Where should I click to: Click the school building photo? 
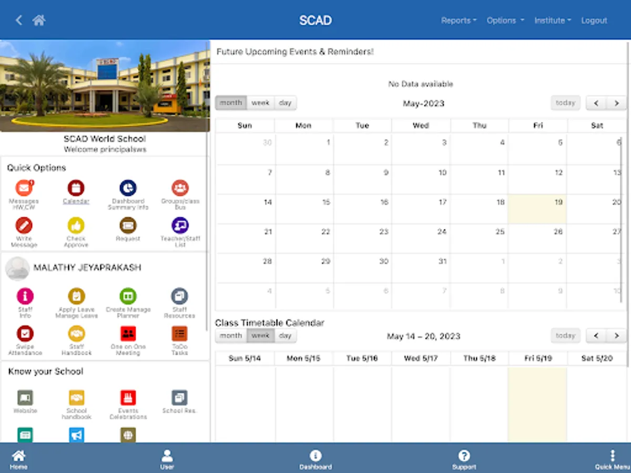[x=105, y=86]
